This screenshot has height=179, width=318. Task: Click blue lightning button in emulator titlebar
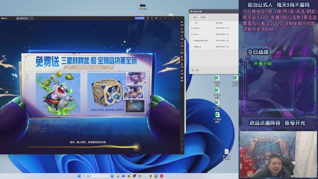140,18
